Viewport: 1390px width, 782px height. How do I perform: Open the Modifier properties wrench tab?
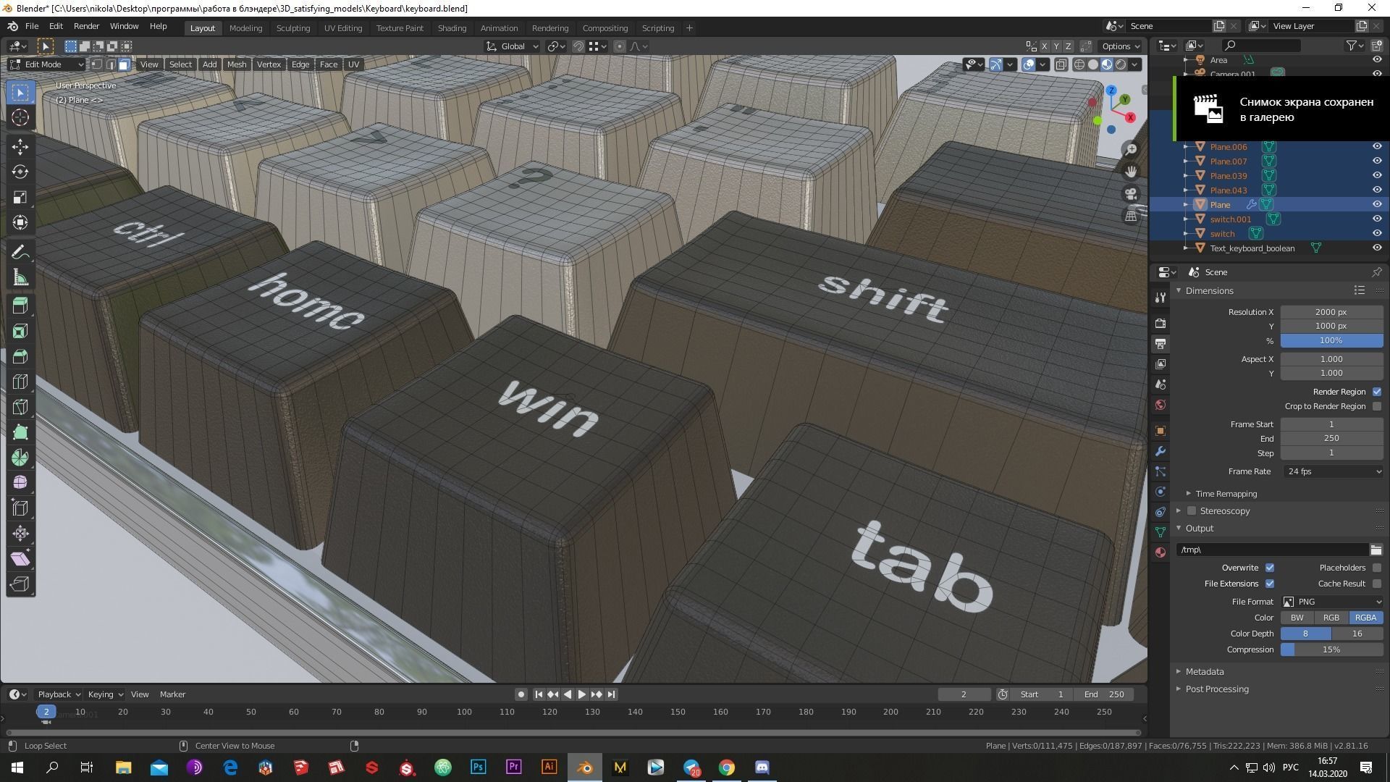coord(1161,451)
